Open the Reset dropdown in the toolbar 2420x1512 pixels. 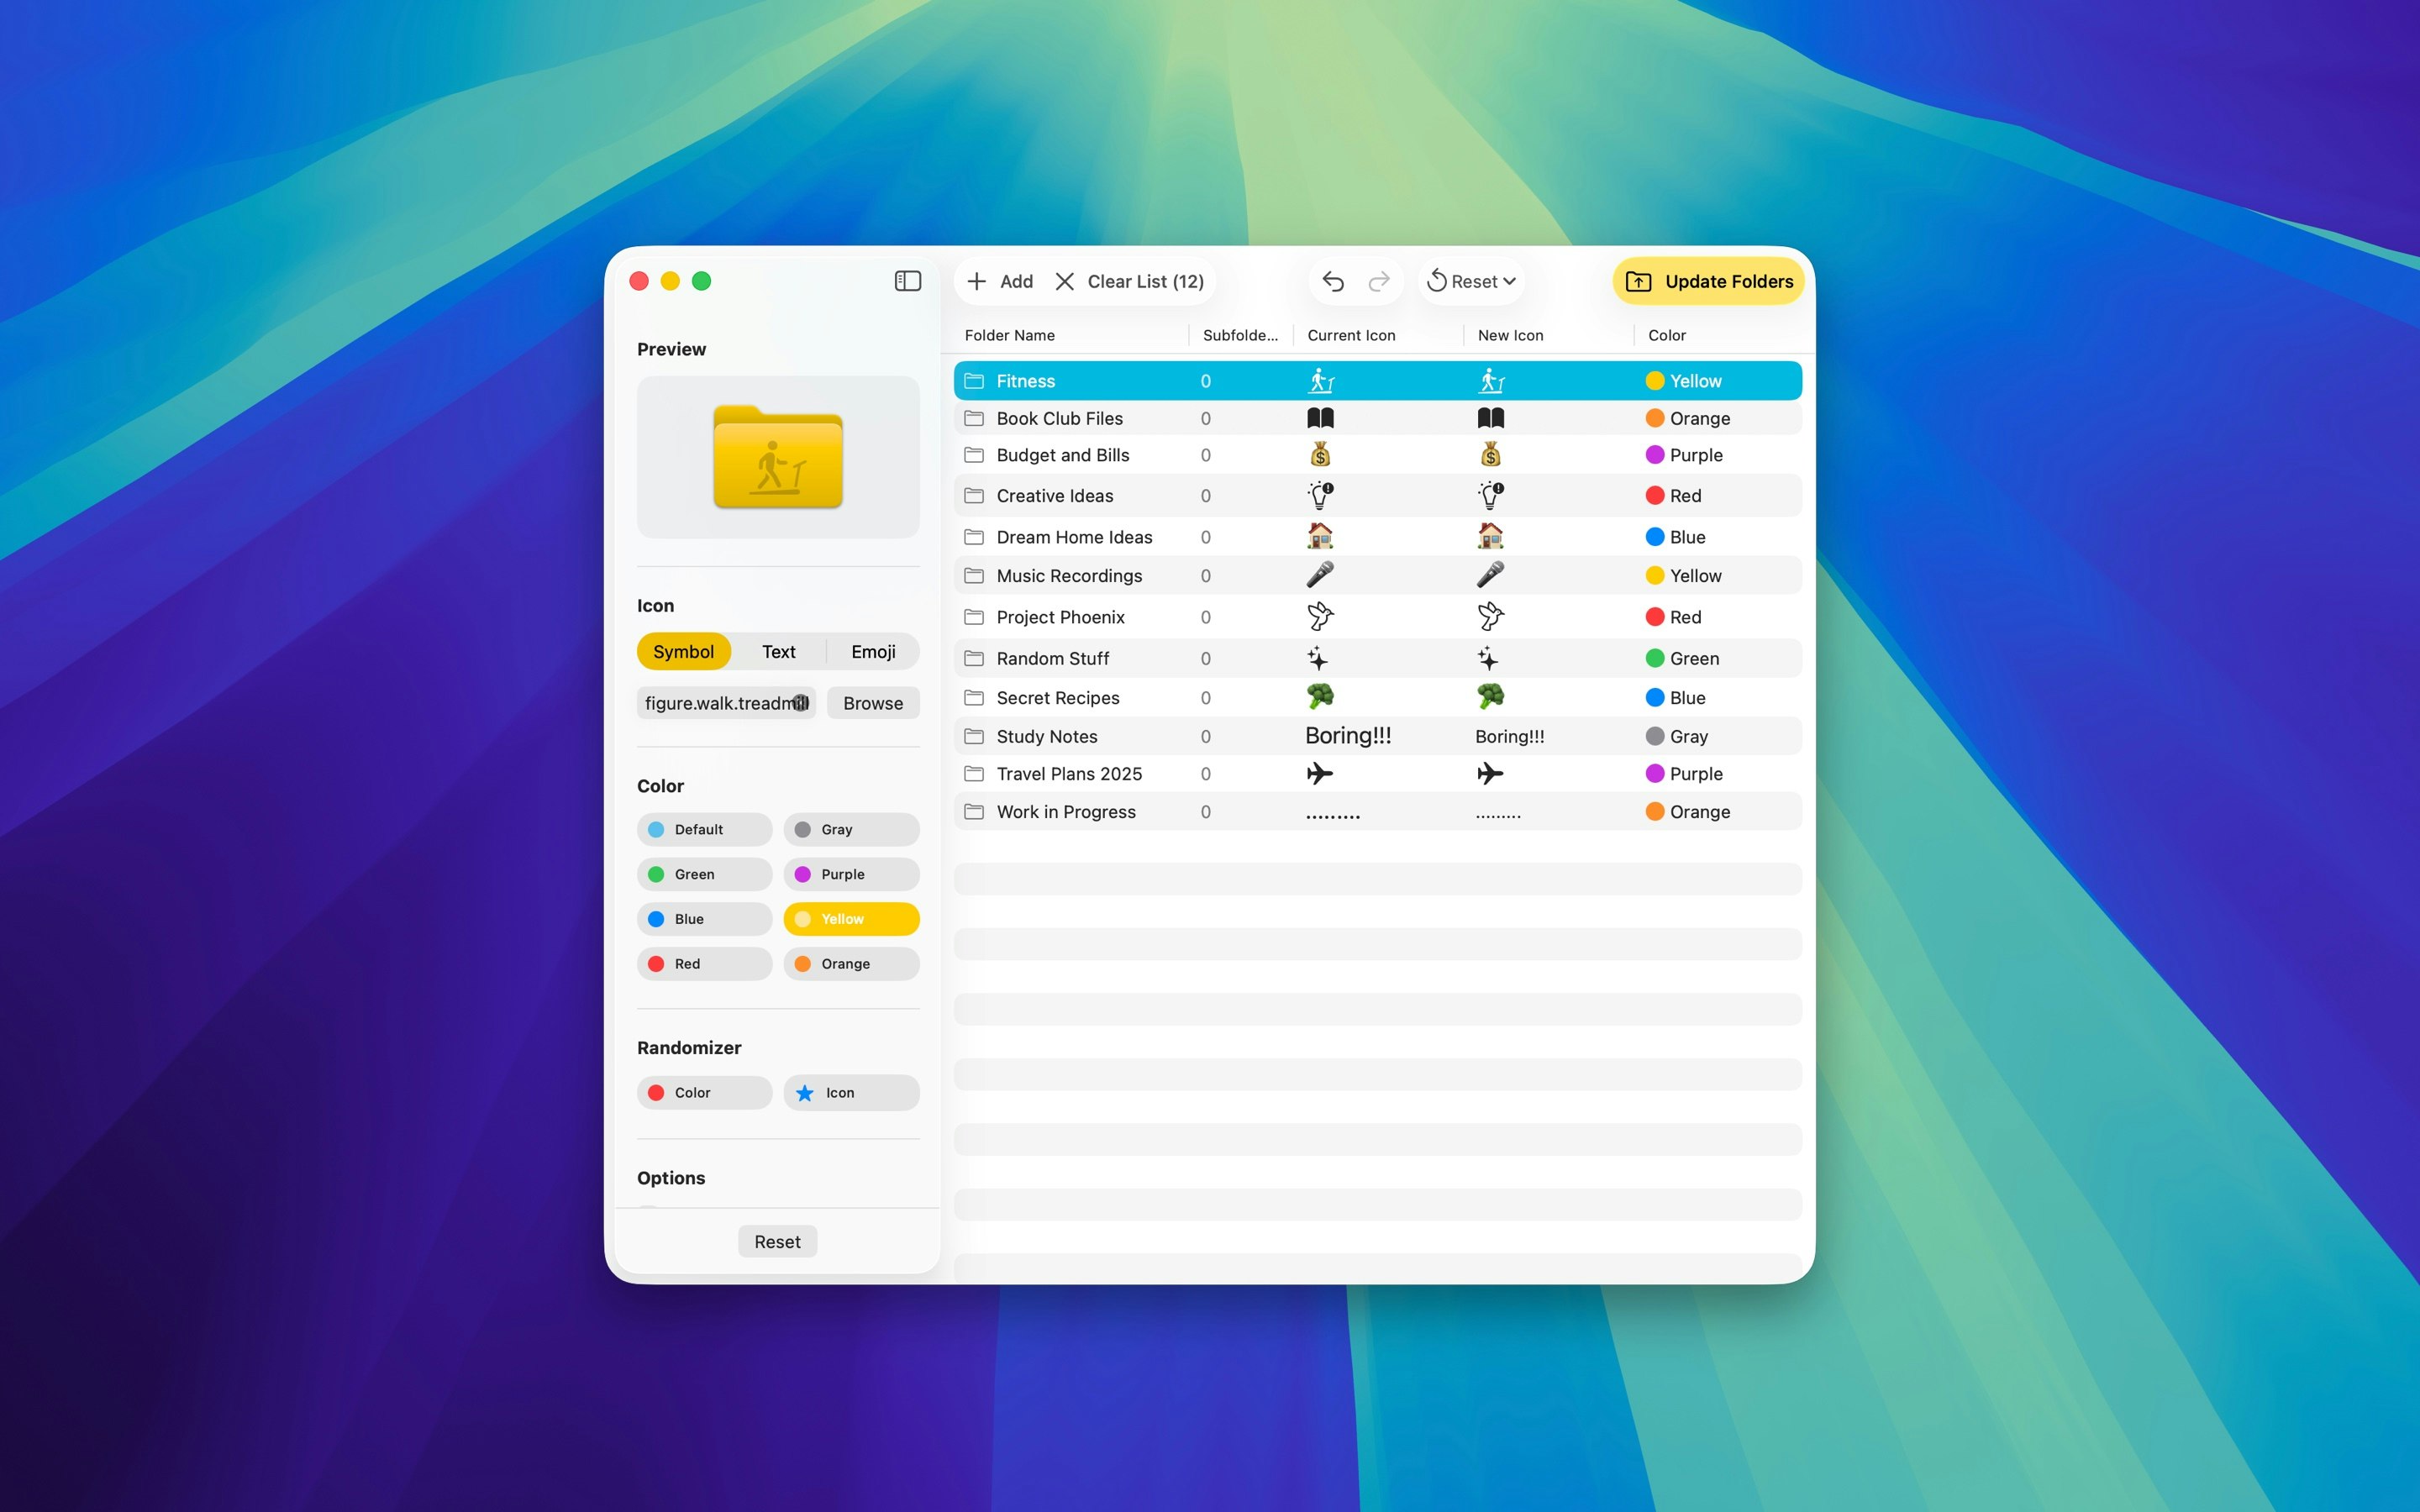(1470, 281)
